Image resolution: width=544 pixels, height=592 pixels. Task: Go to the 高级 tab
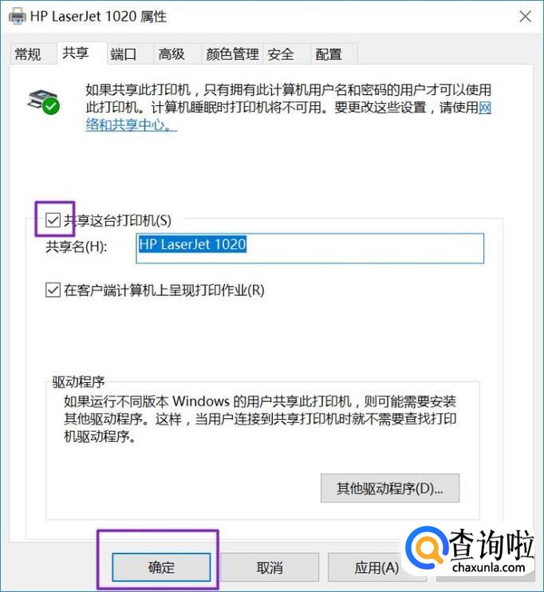tap(171, 54)
